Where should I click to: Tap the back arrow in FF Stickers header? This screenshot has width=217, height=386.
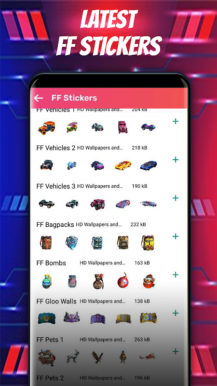coord(39,98)
